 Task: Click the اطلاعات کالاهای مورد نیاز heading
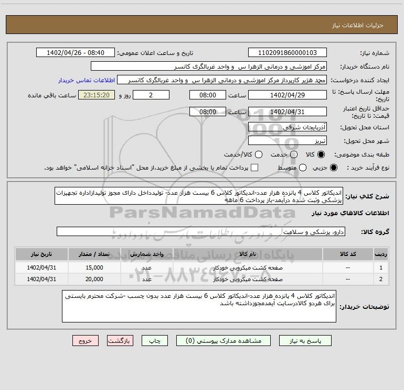click(350, 213)
